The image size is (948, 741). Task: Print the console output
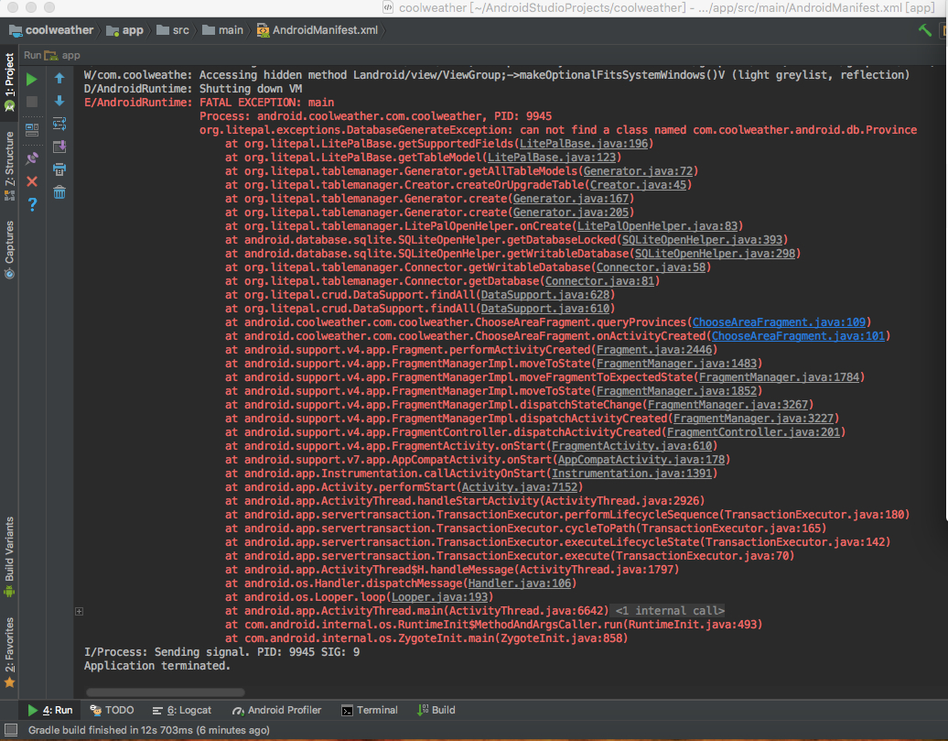point(59,169)
